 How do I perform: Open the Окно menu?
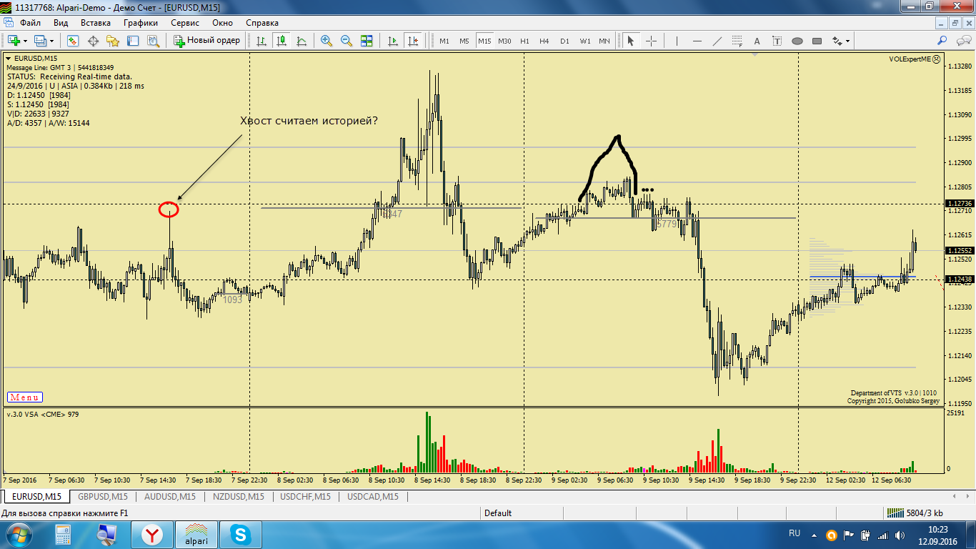(x=222, y=22)
